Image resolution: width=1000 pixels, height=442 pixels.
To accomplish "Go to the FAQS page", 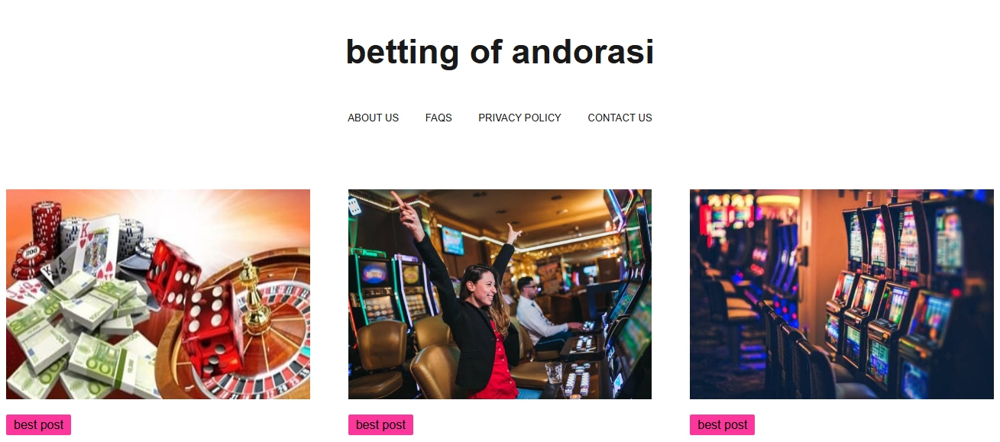I will pos(439,118).
